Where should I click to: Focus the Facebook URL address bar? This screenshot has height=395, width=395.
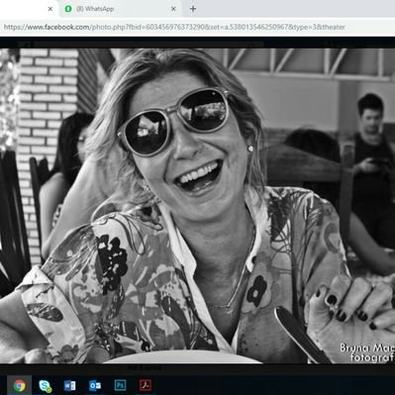[x=197, y=27]
